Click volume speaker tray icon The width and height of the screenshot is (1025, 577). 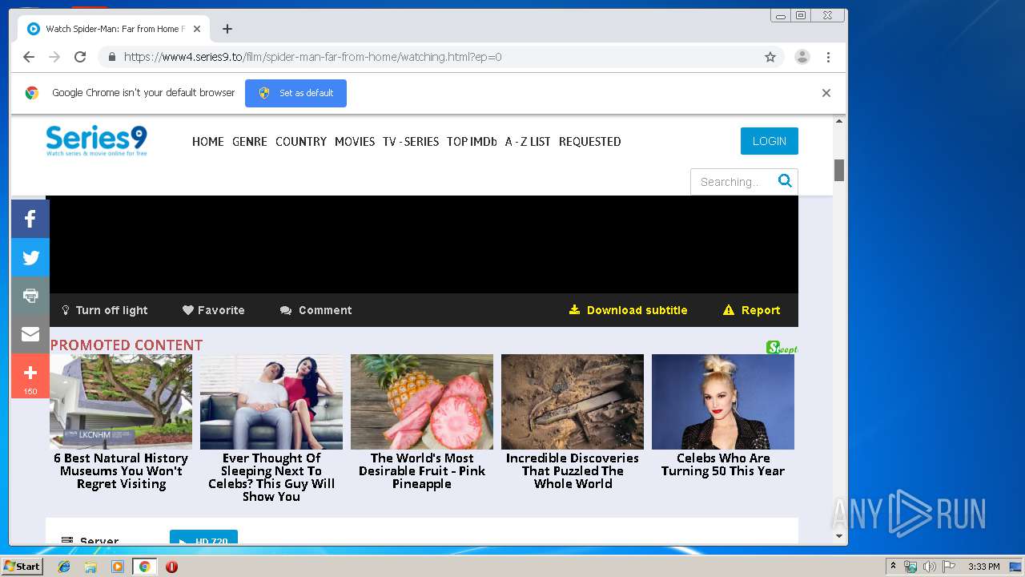coord(929,567)
